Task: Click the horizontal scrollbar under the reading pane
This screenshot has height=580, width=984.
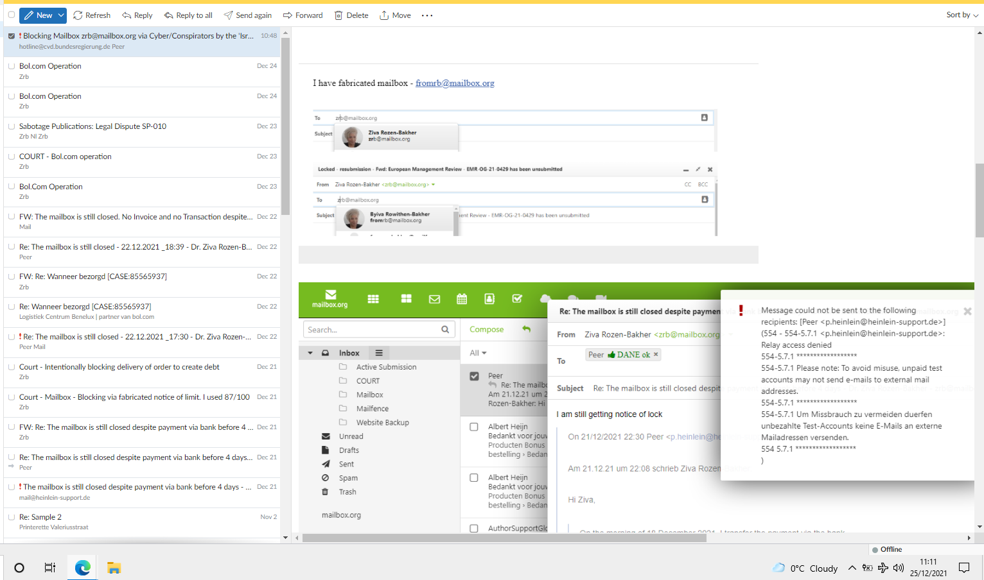Action: [504, 538]
